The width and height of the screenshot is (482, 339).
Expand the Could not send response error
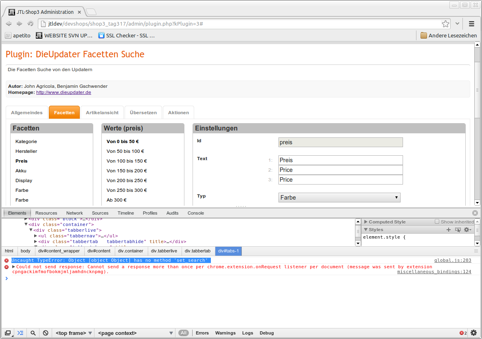[13, 267]
